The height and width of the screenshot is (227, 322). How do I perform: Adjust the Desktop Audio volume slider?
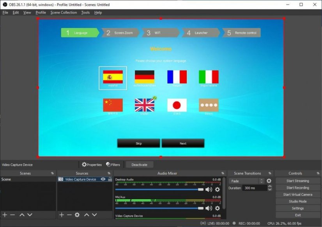[200, 190]
